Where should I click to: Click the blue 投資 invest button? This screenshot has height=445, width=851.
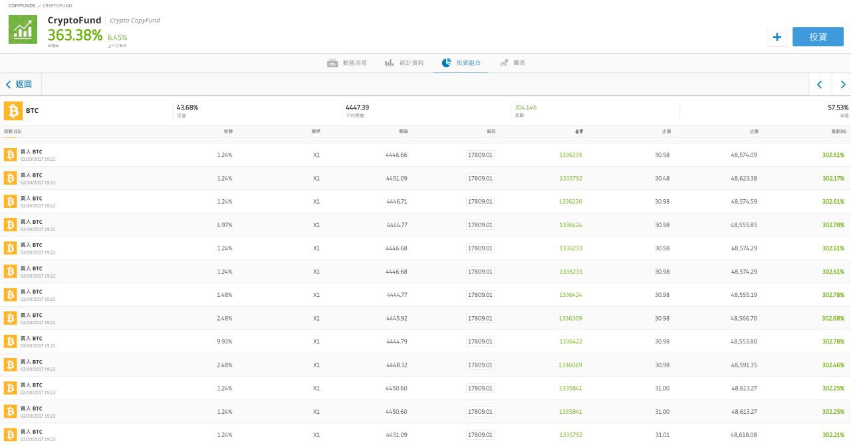(x=818, y=37)
